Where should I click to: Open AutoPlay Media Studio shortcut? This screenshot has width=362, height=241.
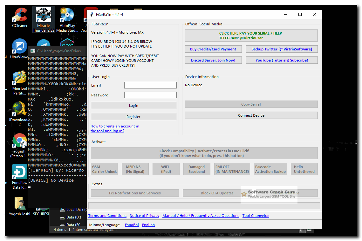[67, 20]
